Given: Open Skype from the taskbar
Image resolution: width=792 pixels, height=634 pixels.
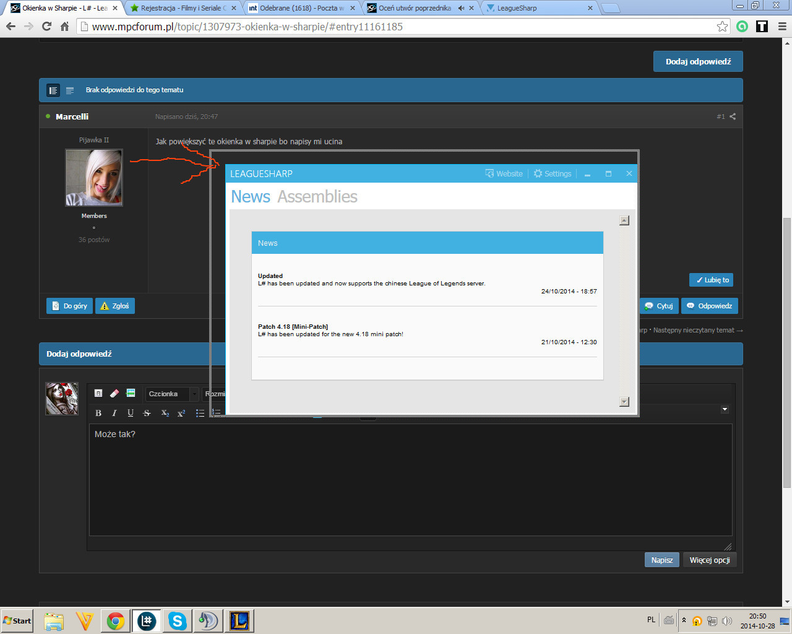Looking at the screenshot, I should (178, 621).
